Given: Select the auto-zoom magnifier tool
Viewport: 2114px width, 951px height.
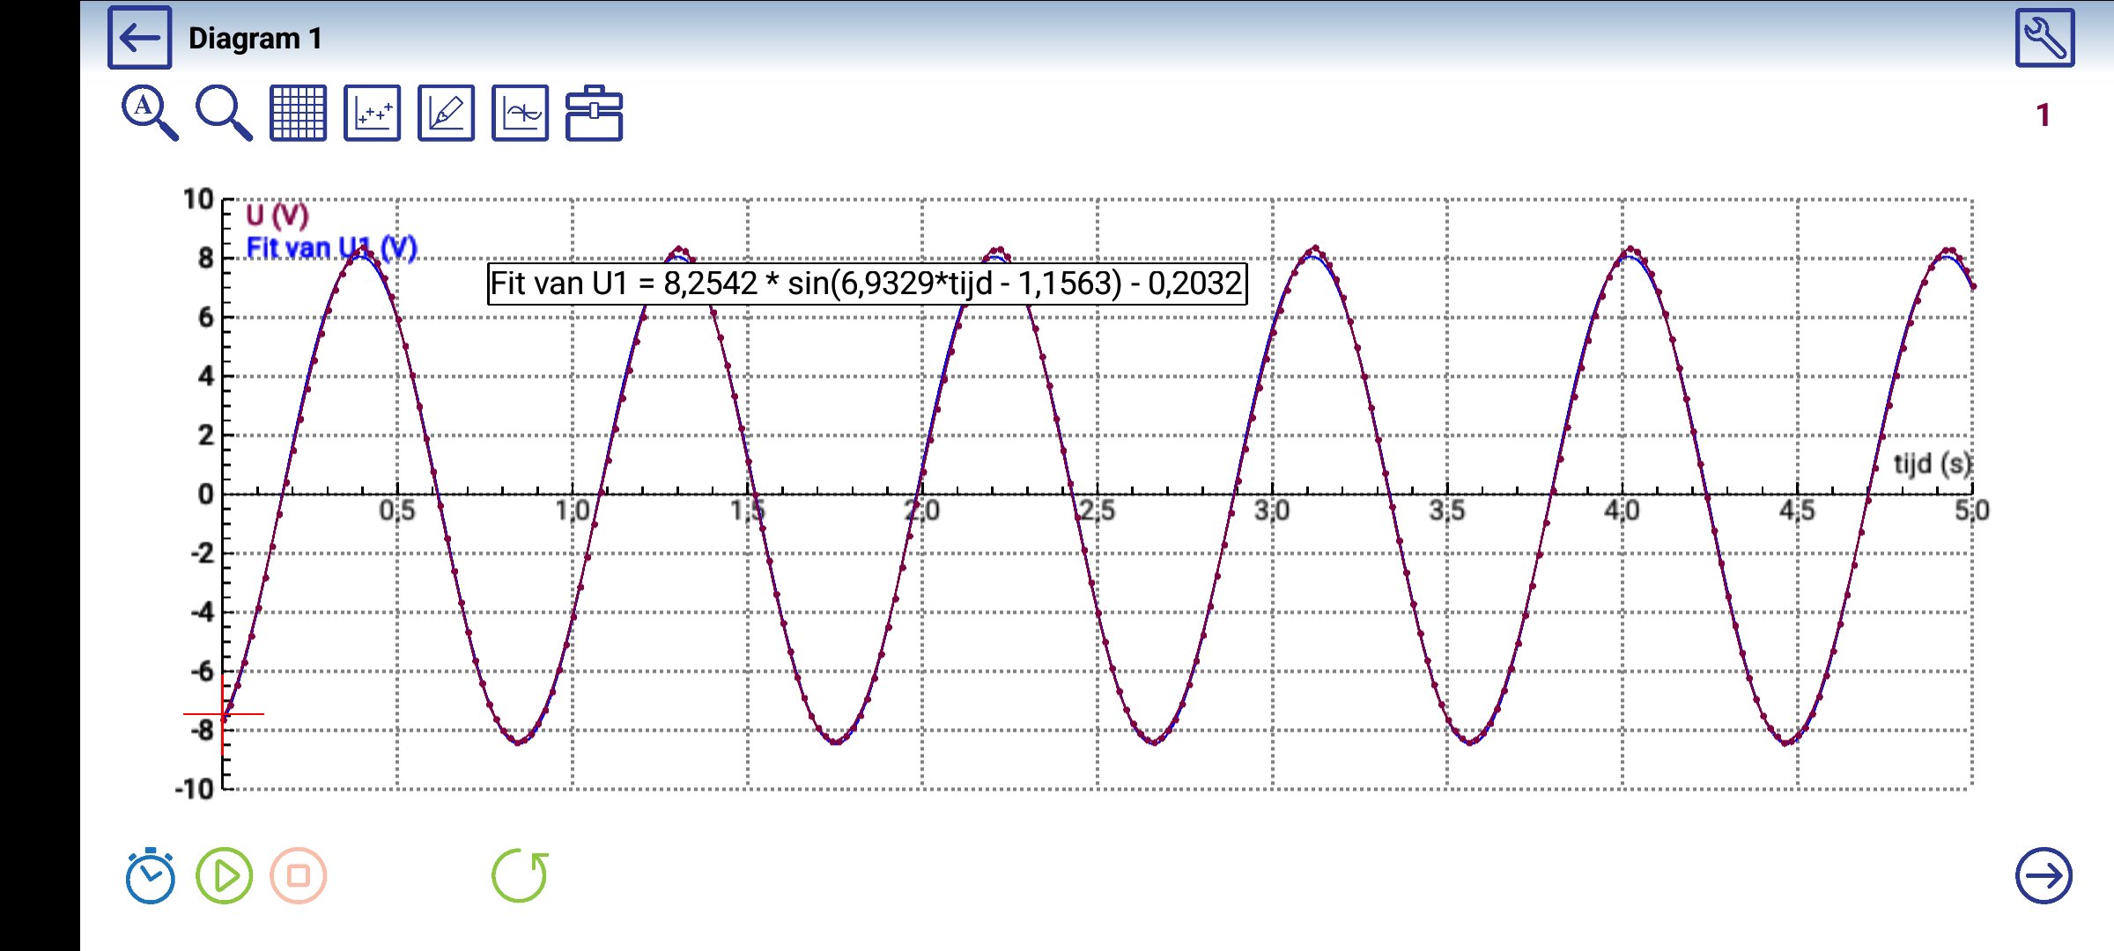Looking at the screenshot, I should pyautogui.click(x=149, y=113).
